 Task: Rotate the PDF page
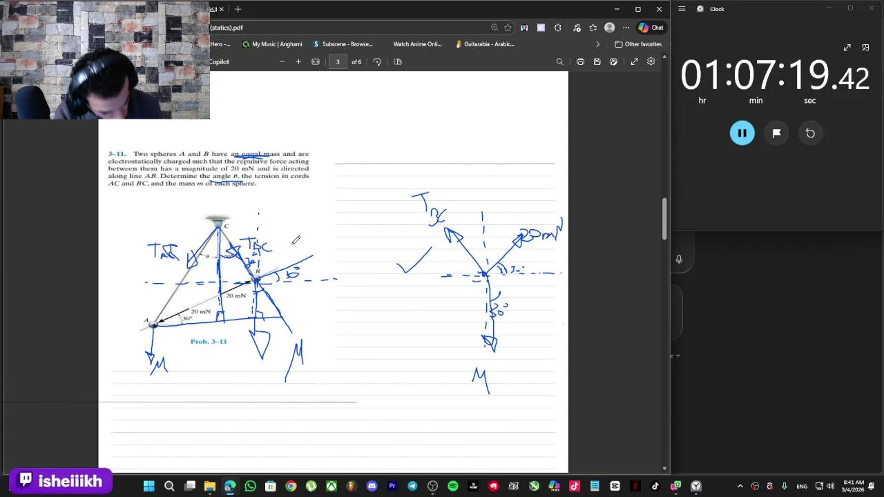pyautogui.click(x=377, y=61)
